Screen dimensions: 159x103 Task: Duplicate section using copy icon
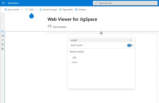coord(3,45)
